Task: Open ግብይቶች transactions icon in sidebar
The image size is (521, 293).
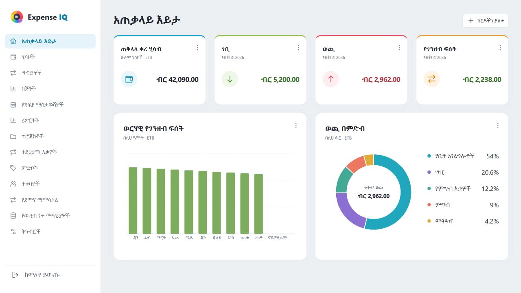Action: [13, 73]
